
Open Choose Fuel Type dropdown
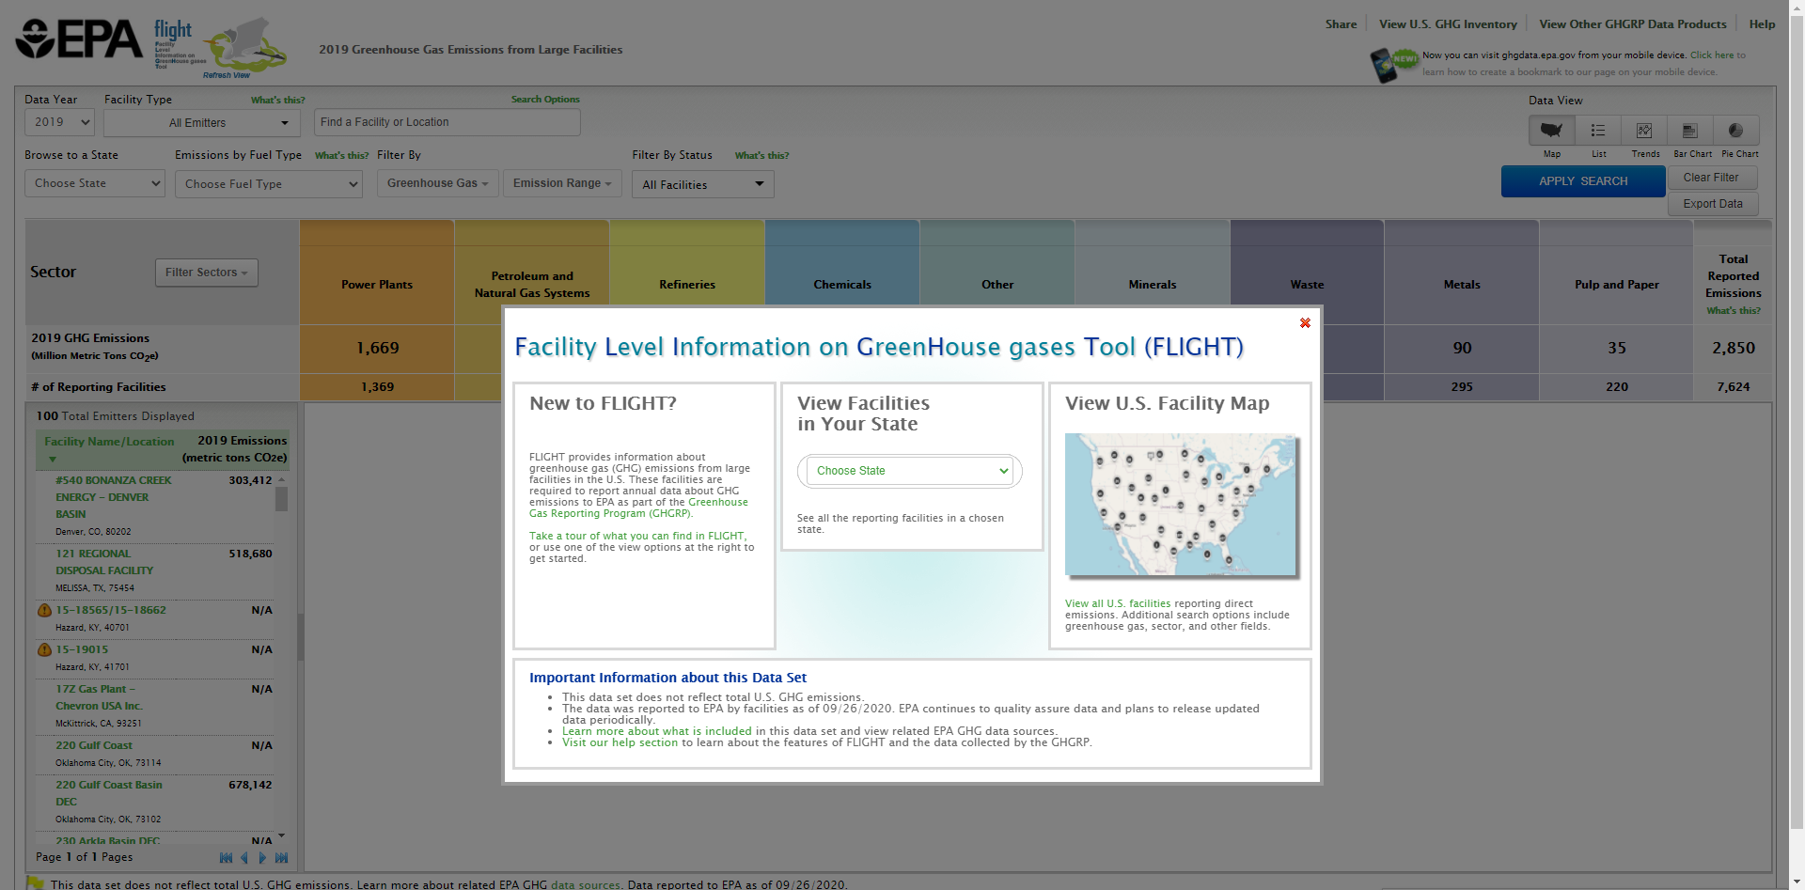pos(269,184)
